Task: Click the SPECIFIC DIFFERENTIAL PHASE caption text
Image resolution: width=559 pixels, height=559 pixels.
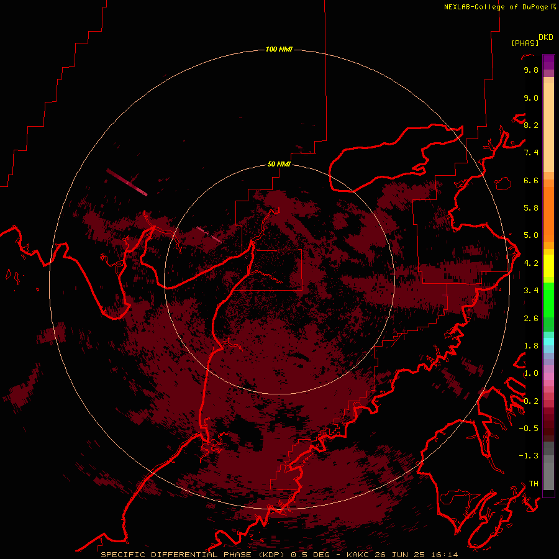Action: (176, 555)
